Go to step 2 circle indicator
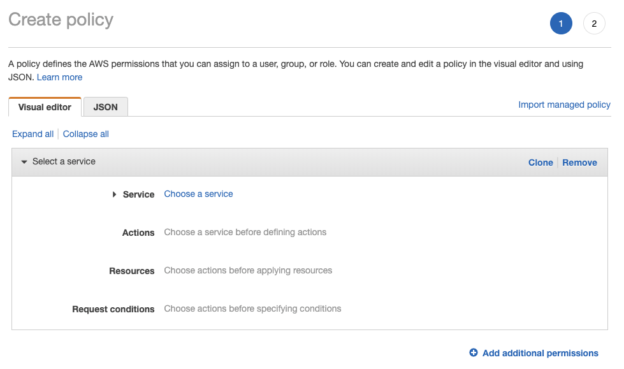624x369 pixels. point(594,24)
